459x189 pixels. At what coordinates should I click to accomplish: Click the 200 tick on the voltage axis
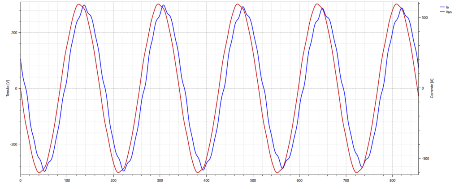[14, 33]
